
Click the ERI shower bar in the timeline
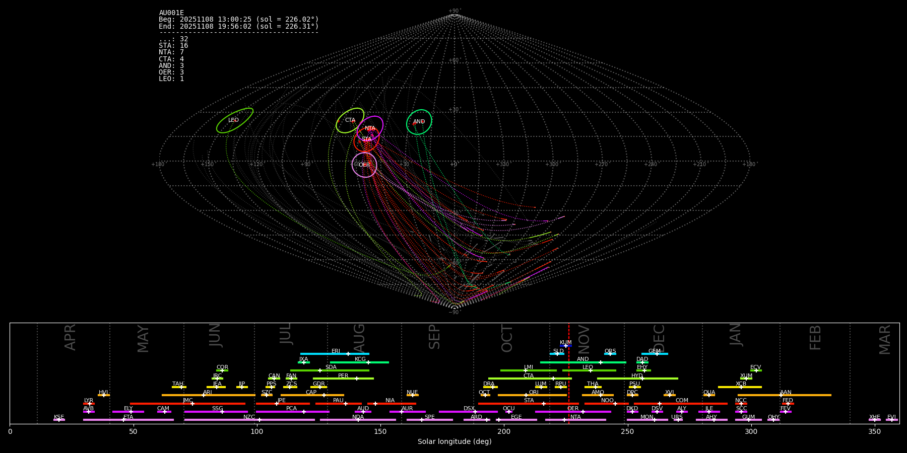(x=335, y=354)
